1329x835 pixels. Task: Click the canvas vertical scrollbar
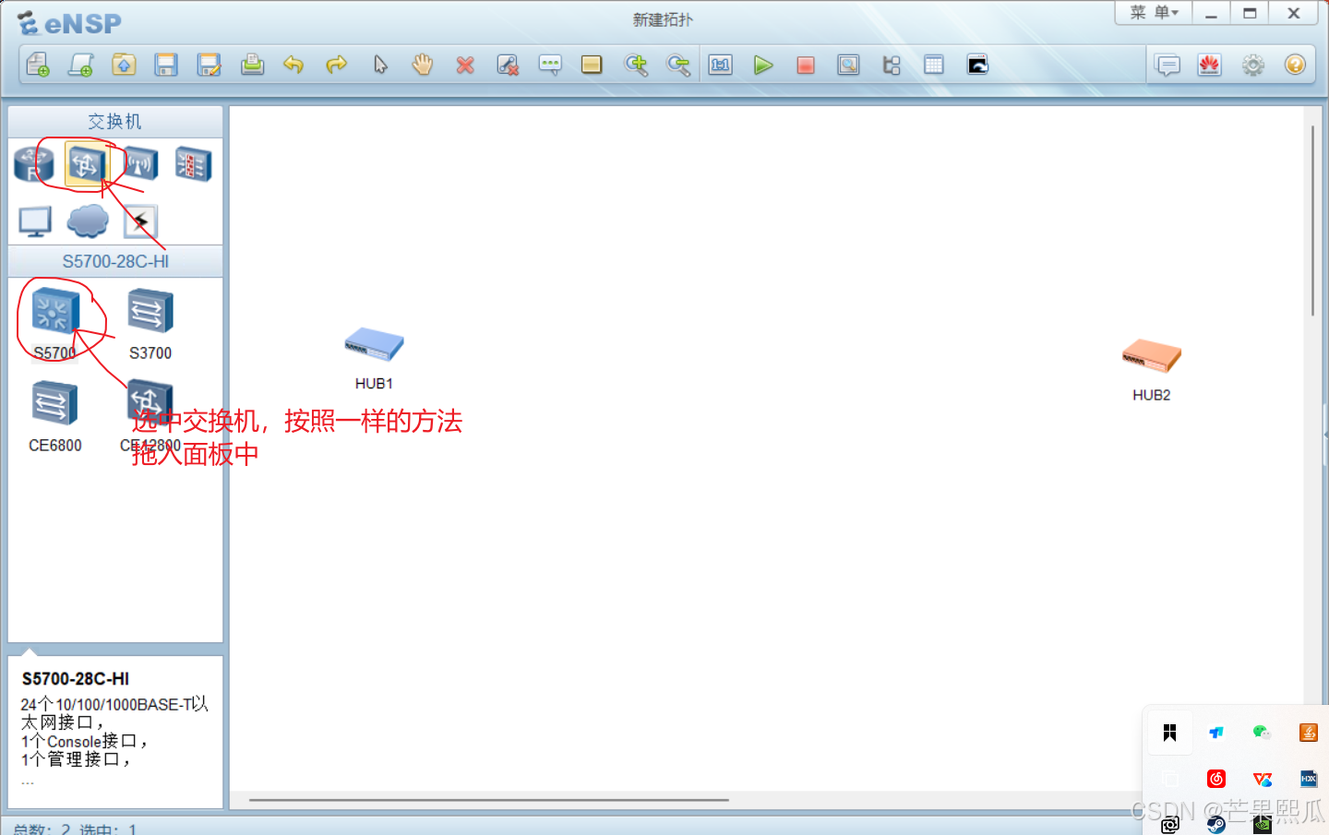coord(1312,221)
